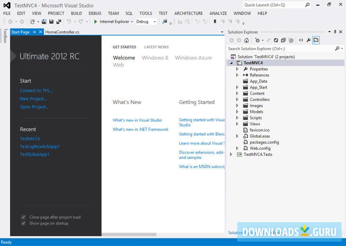Click Refresh icon in Solution Explorer
The width and height of the screenshot is (346, 246).
click(276, 40)
